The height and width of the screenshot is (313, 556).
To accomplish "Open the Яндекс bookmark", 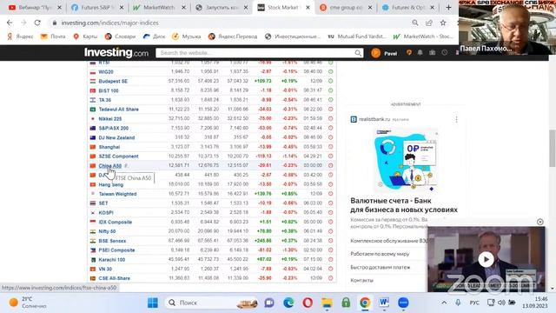I will 20,37.
